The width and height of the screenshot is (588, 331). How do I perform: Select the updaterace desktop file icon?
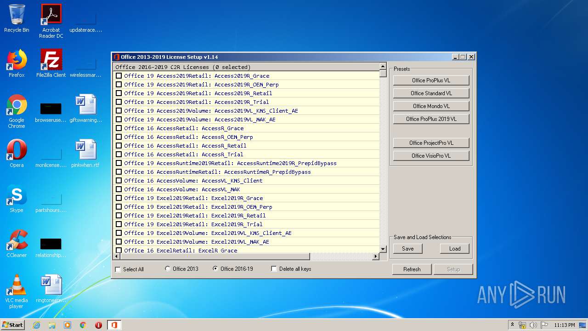pos(86,21)
